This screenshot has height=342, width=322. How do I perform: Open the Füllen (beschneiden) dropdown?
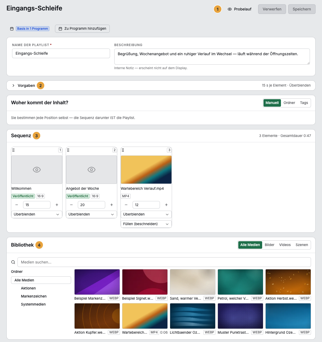point(146,224)
